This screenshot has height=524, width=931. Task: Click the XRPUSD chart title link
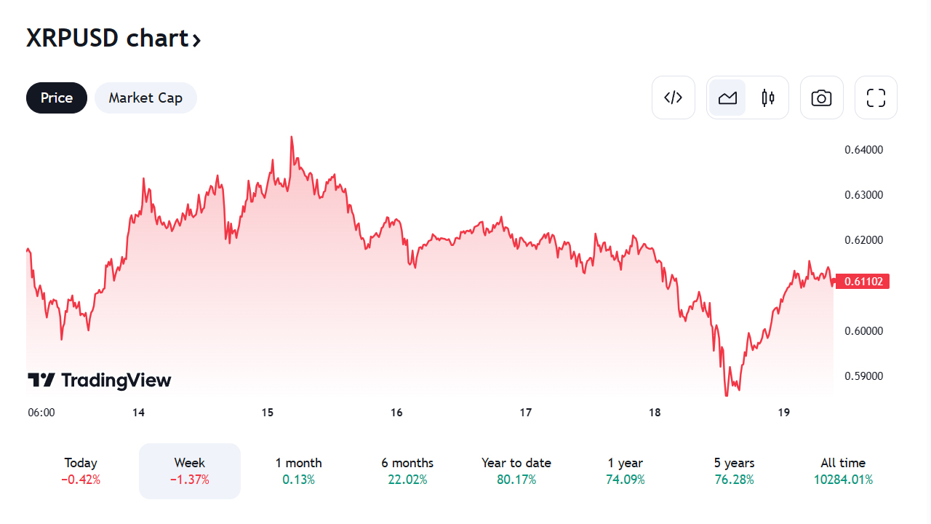[x=108, y=38]
